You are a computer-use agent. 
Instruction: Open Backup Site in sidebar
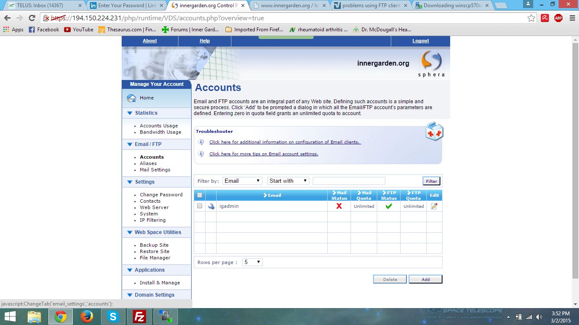154,245
